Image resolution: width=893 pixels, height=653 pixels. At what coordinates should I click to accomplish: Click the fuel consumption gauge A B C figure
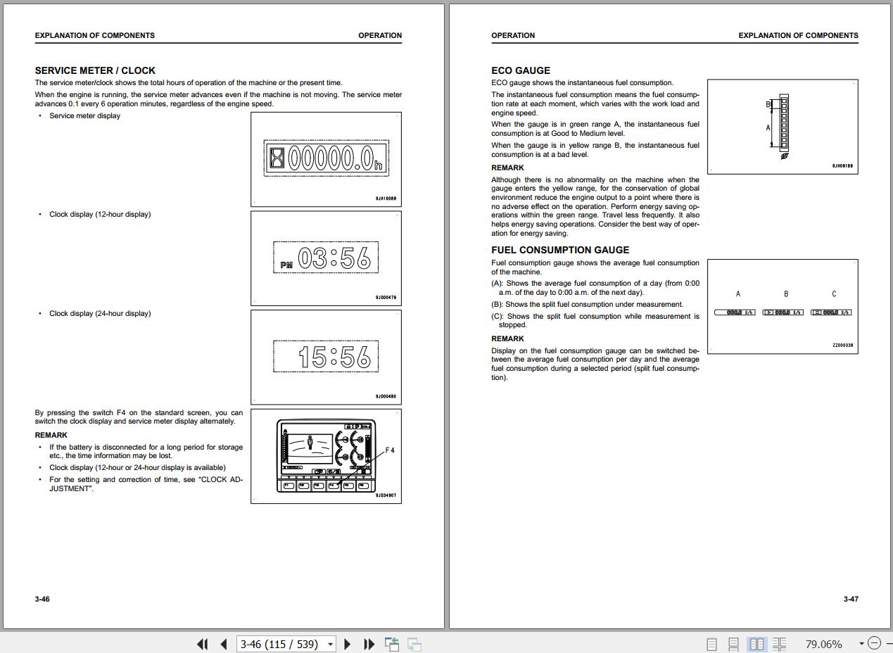[783, 306]
